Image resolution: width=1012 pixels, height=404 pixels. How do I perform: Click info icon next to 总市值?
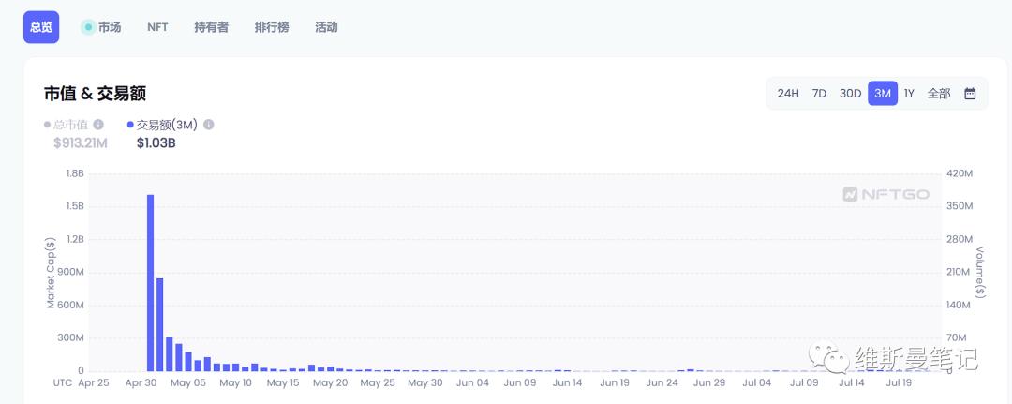[98, 125]
